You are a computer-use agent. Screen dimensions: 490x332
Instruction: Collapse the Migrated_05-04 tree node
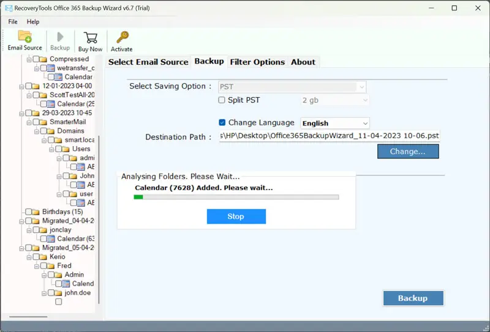[x=21, y=248]
